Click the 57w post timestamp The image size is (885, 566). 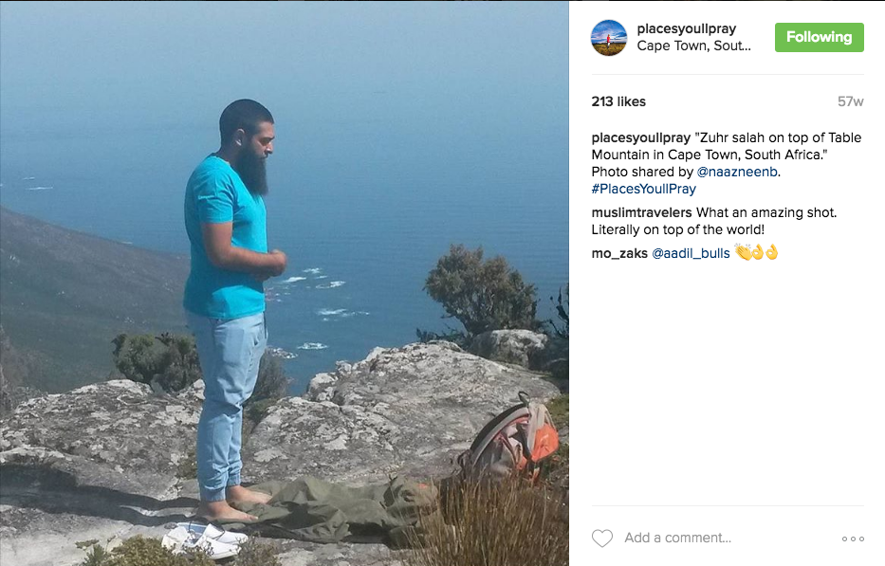pos(850,101)
